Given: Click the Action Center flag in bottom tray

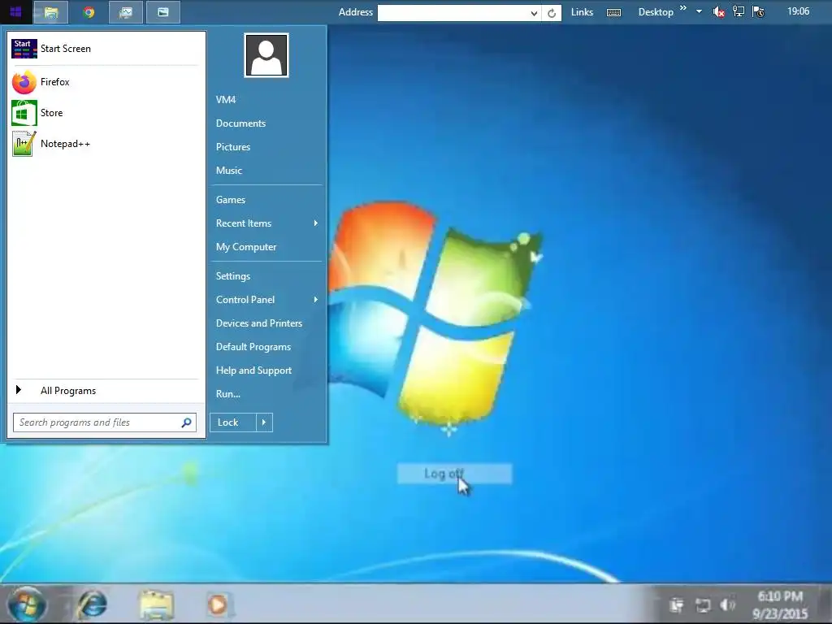Looking at the screenshot, I should pyautogui.click(x=676, y=604).
